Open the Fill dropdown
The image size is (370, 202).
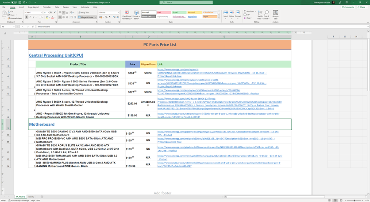click(x=247, y=15)
